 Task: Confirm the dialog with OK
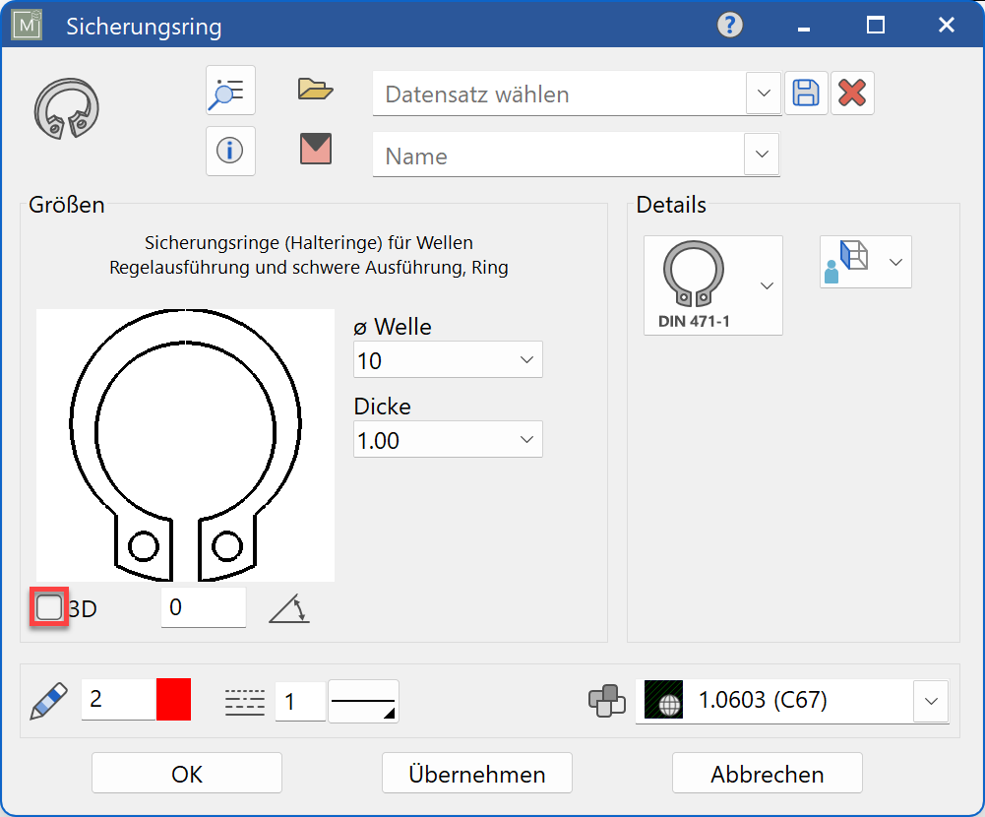click(186, 773)
